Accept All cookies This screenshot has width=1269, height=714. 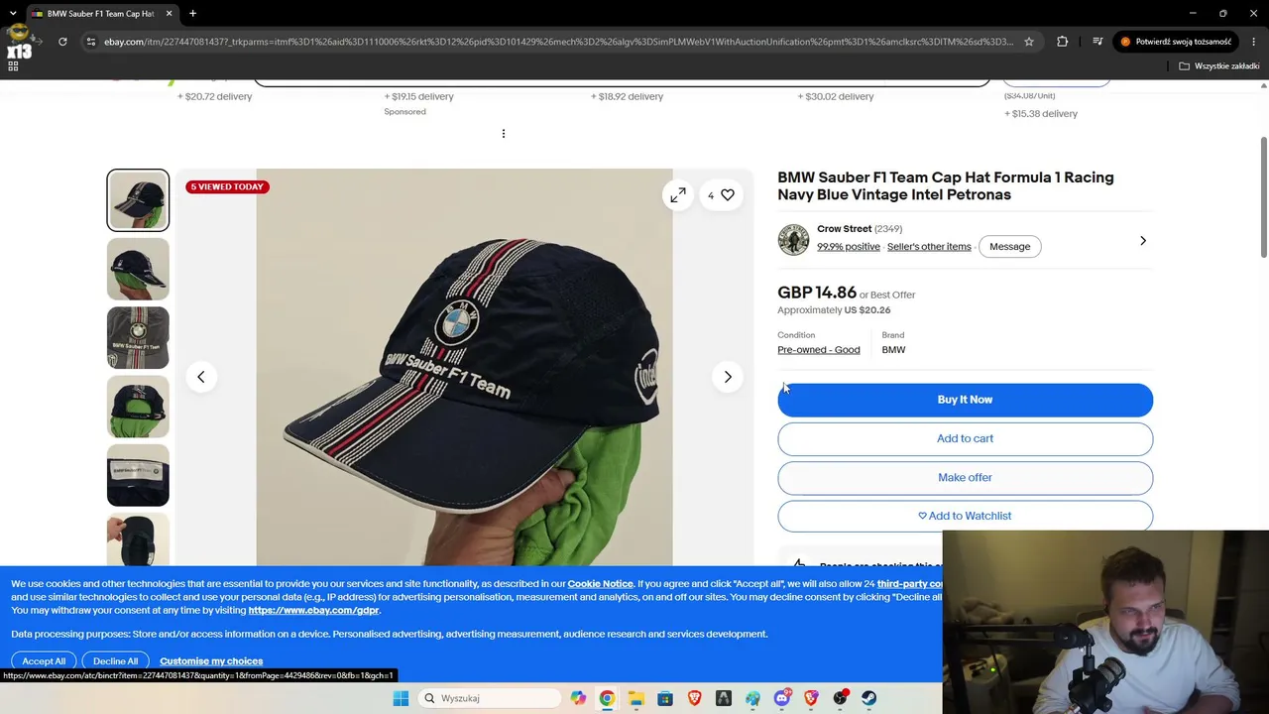pyautogui.click(x=44, y=661)
